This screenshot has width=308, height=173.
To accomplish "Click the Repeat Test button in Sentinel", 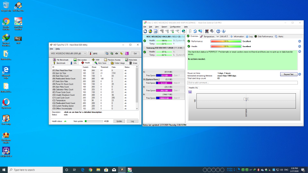I will 289,74.
